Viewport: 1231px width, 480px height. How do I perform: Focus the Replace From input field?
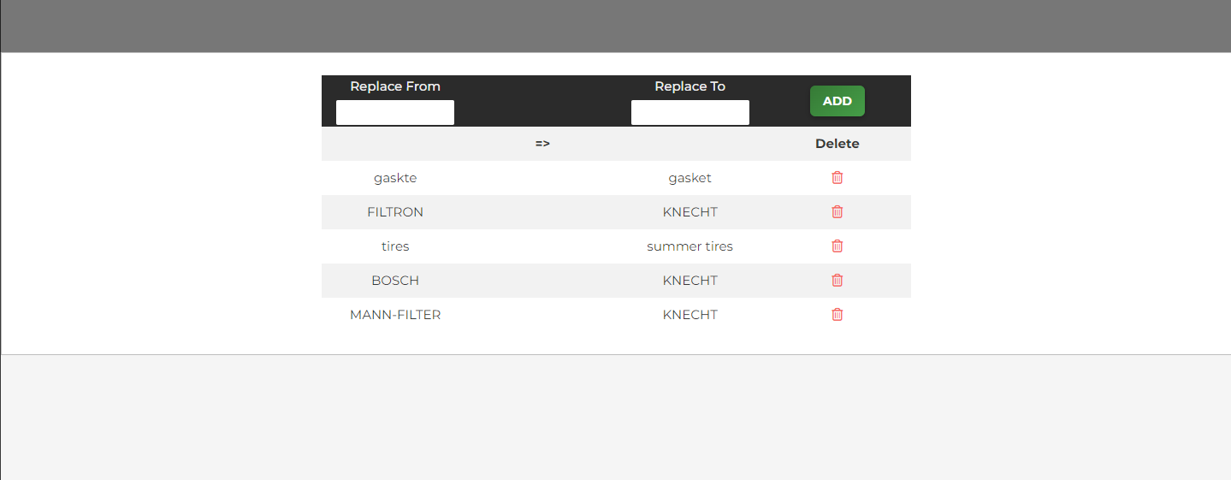tap(394, 113)
